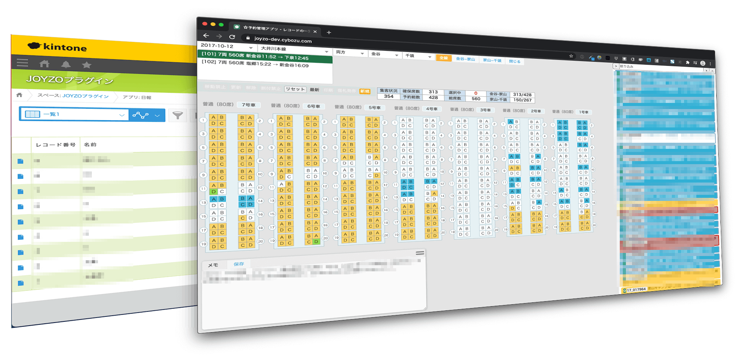Screen dimensions: 735x362
Task: Click the 1号車 car label button
Action: pyautogui.click(x=583, y=112)
